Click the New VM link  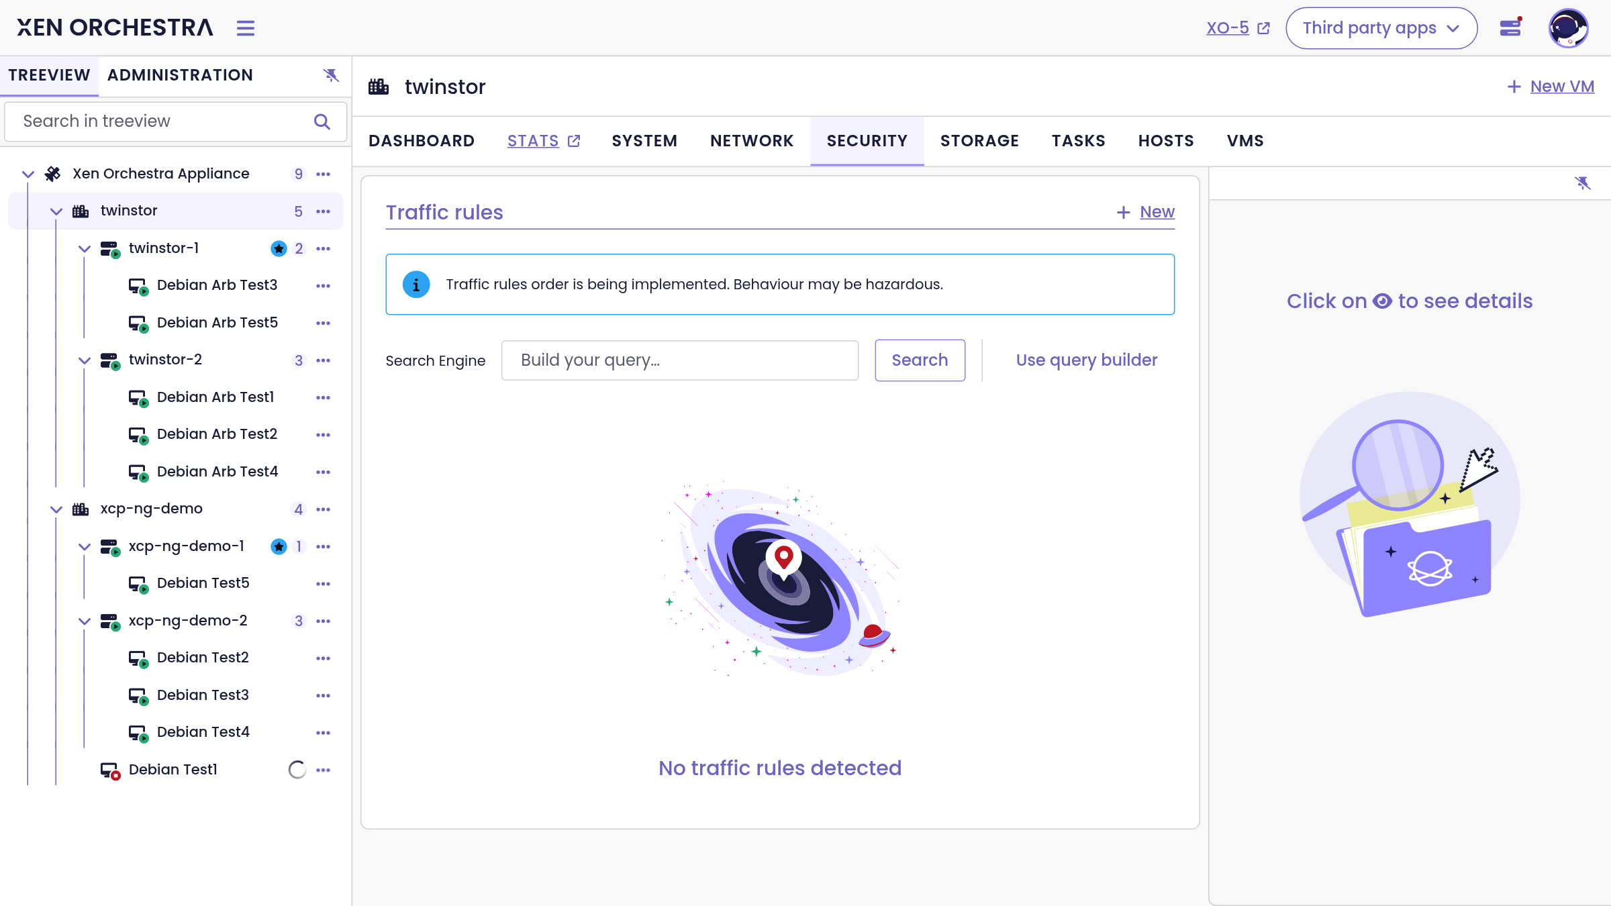click(1551, 87)
